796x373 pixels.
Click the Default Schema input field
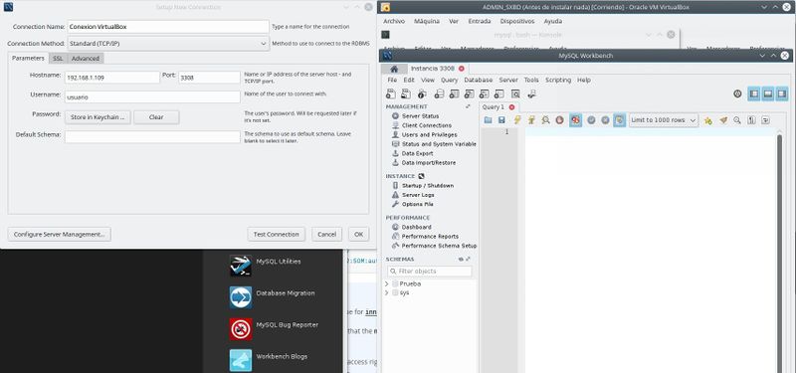click(x=152, y=137)
